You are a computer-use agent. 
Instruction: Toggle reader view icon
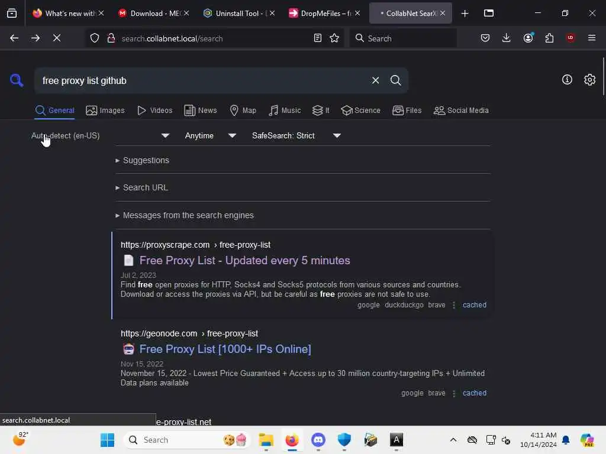318,38
